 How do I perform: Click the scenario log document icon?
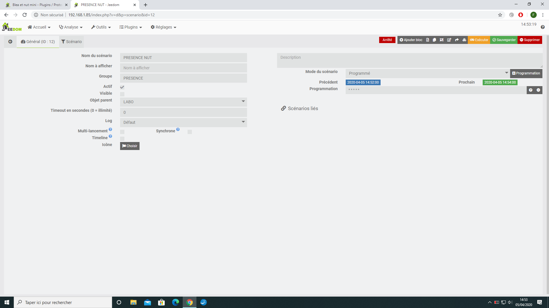click(427, 40)
